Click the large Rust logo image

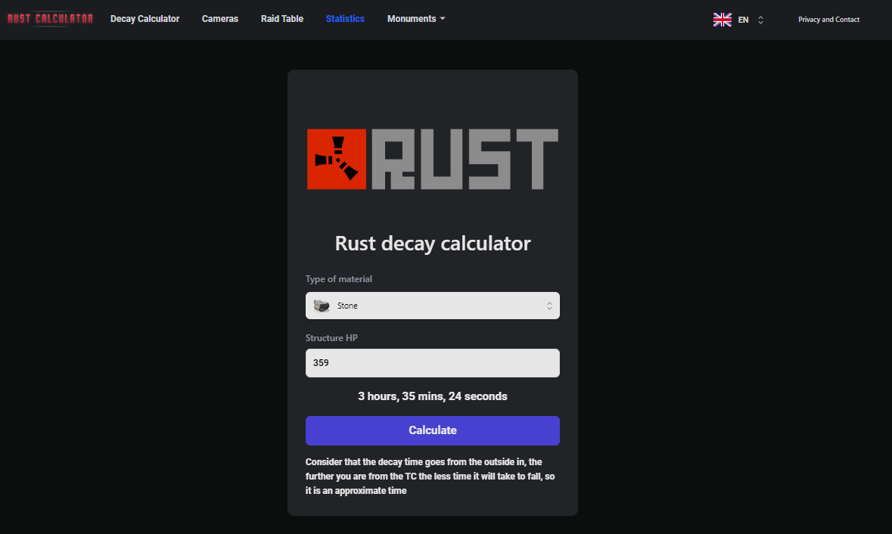[432, 160]
